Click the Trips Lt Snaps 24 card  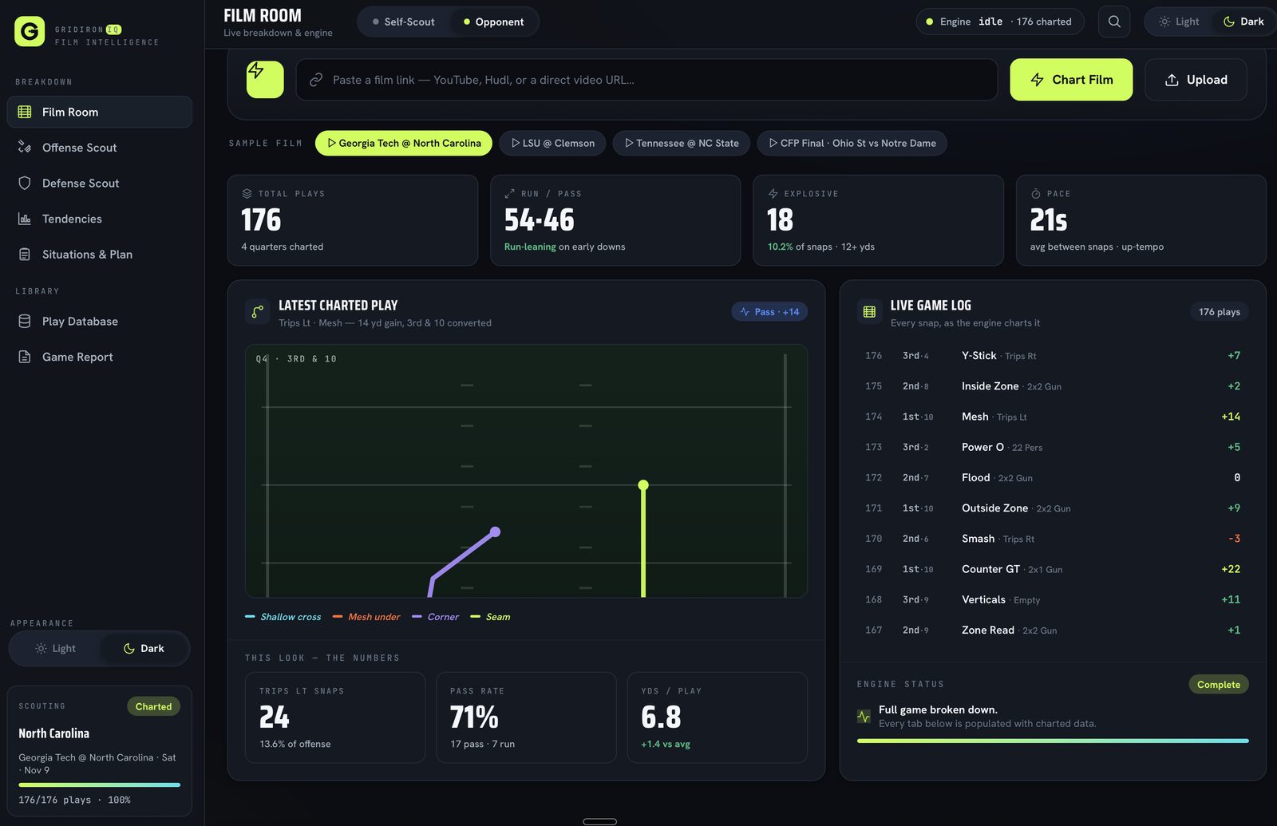point(335,717)
